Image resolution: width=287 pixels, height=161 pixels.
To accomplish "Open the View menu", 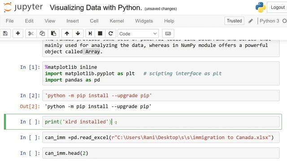I will 50,21.
